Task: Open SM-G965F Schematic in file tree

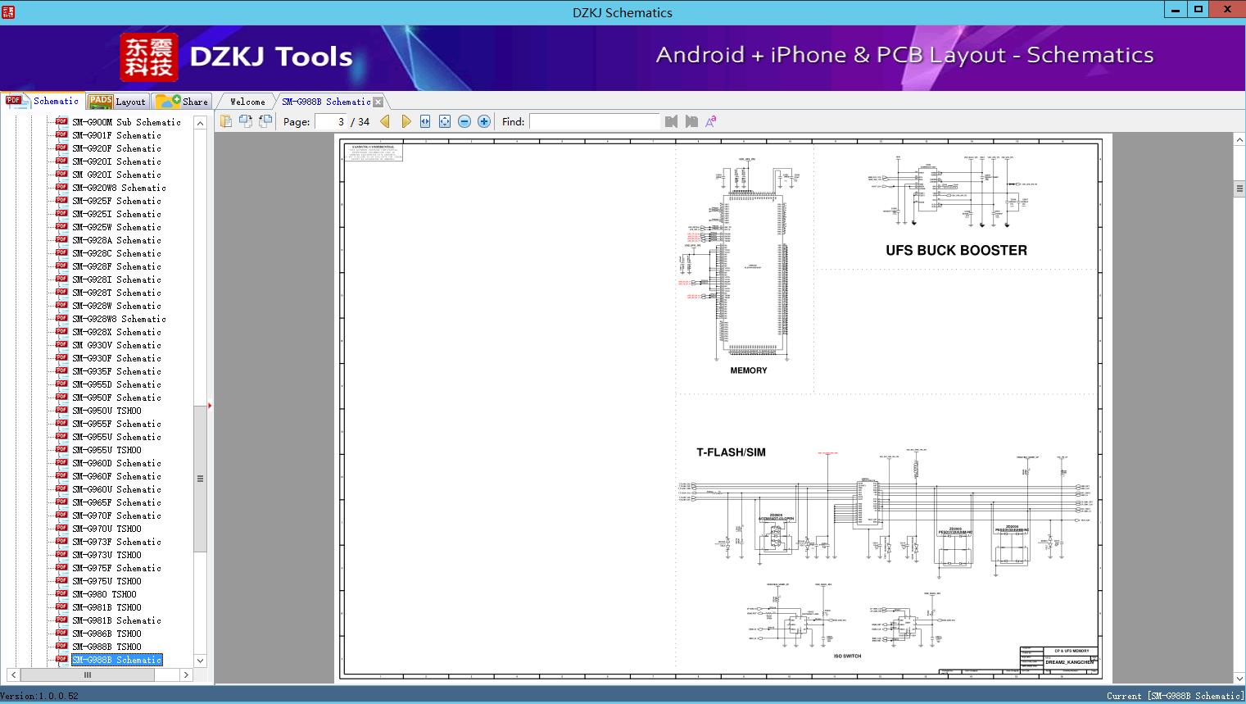Action: click(116, 502)
